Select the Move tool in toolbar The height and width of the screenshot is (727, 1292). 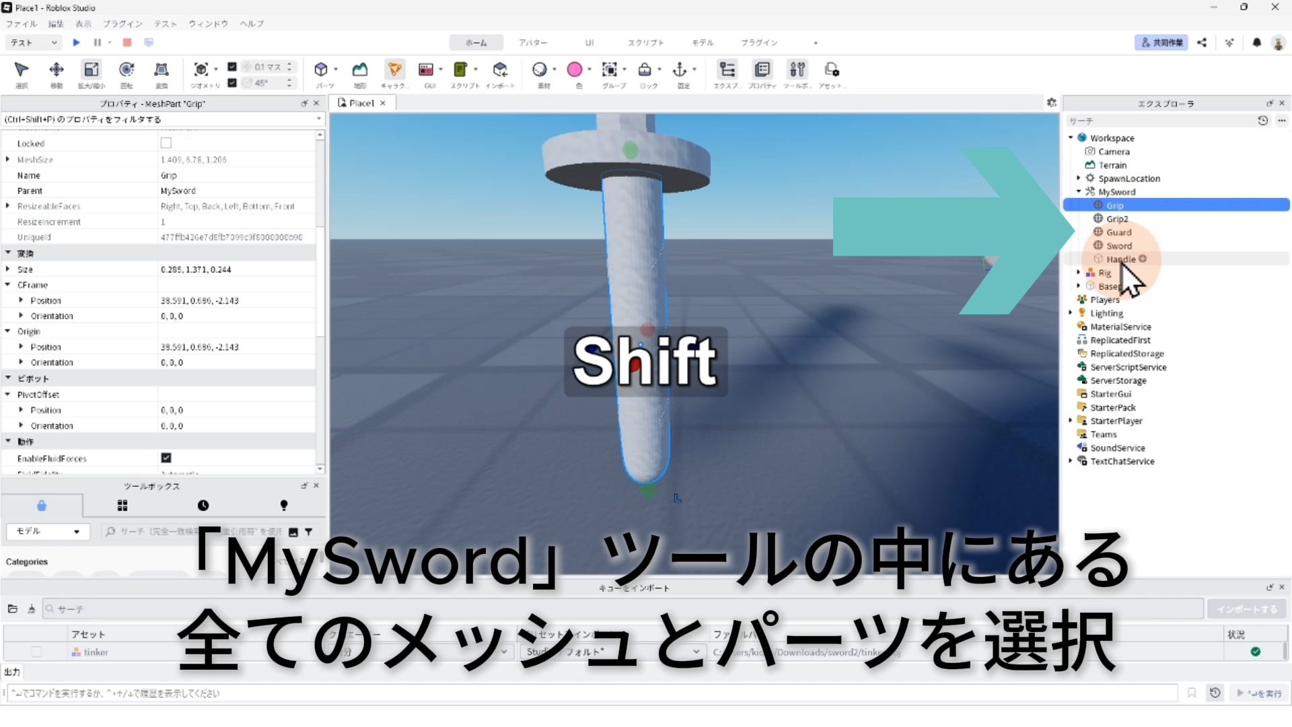(57, 70)
